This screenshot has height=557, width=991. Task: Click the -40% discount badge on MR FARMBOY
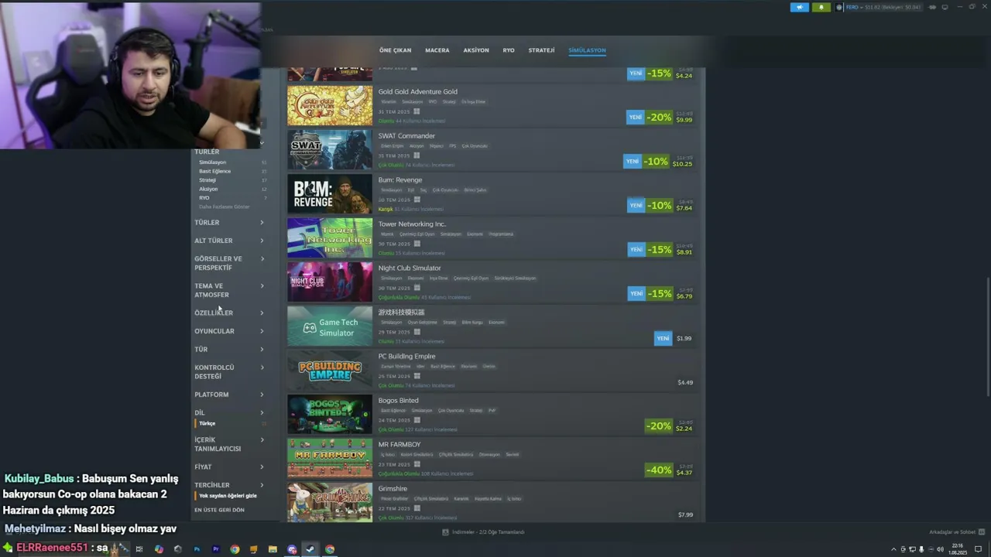coord(659,470)
